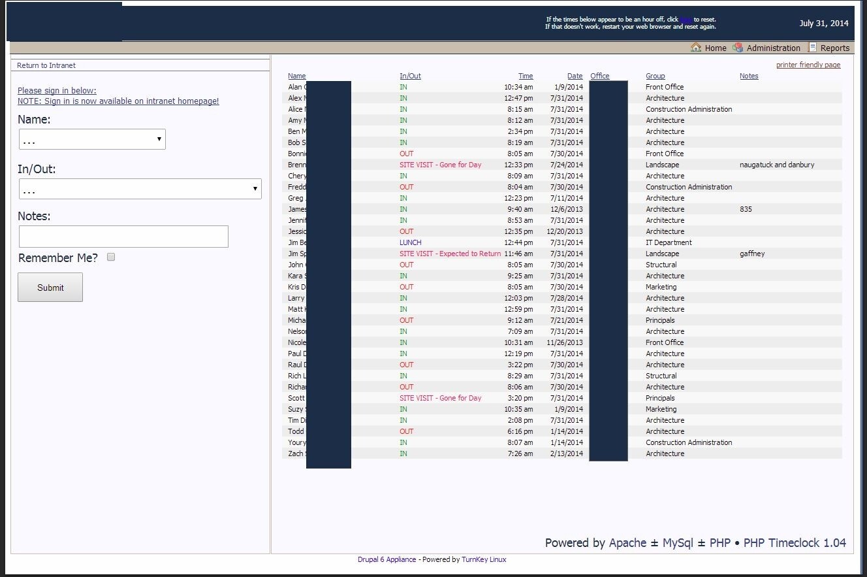Enable the Remember Me checkbox

click(x=110, y=257)
